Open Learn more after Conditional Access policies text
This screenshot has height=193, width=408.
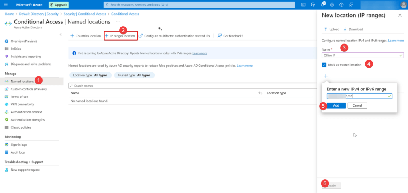[245, 66]
